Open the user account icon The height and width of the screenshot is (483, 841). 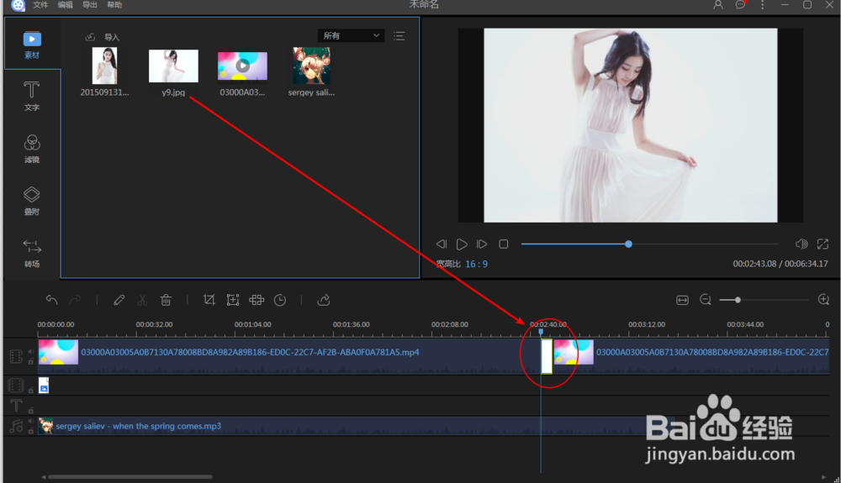click(x=718, y=5)
